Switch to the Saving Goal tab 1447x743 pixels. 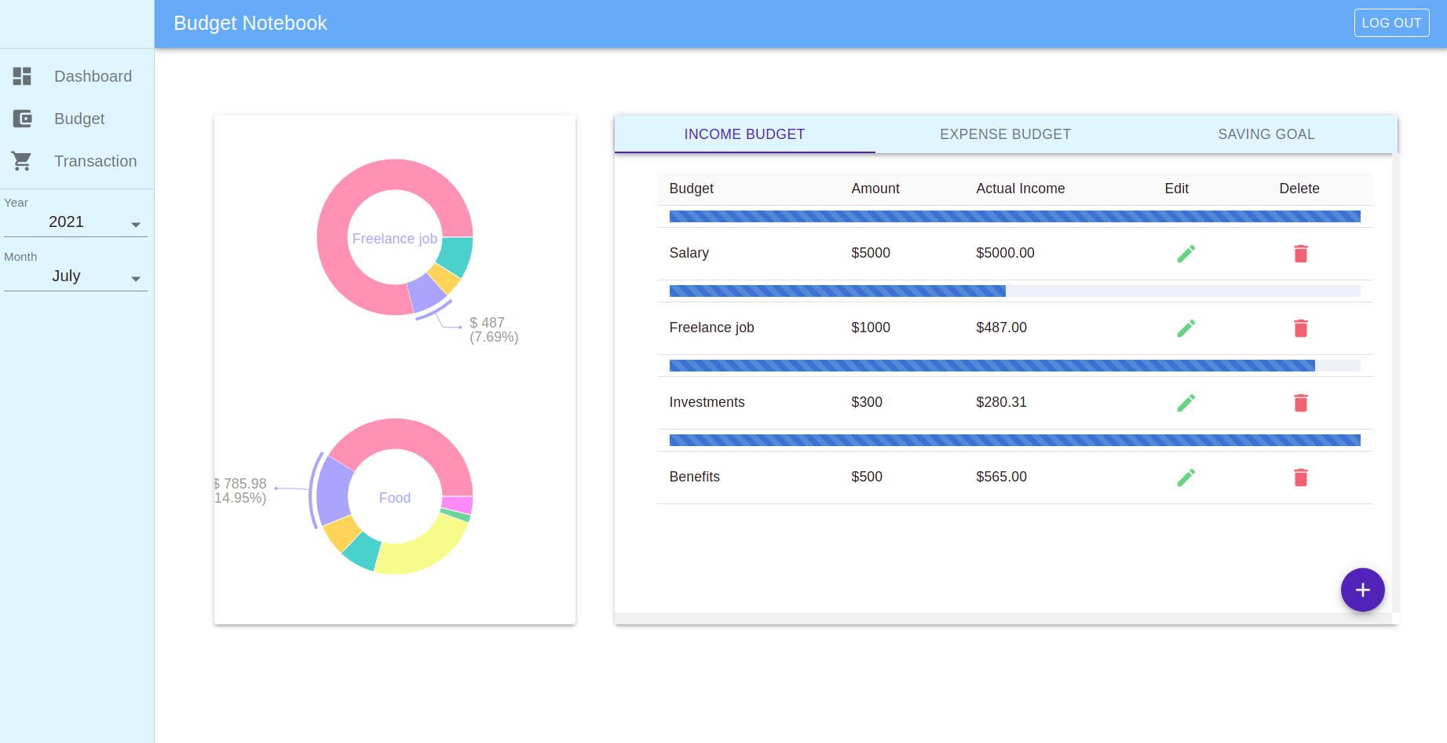click(1266, 134)
